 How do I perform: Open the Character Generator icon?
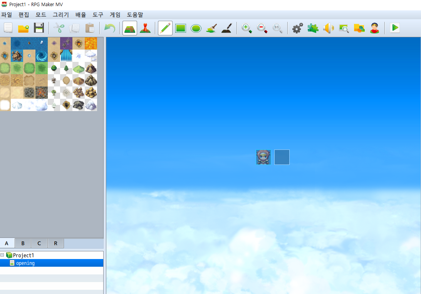[x=374, y=28]
